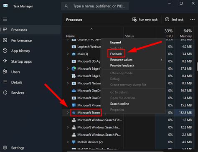Select the Processes sidebar icon

pos(5,30)
